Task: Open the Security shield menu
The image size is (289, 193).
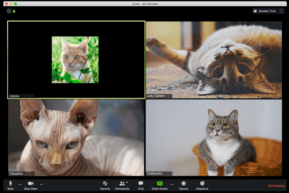Action: 105,184
